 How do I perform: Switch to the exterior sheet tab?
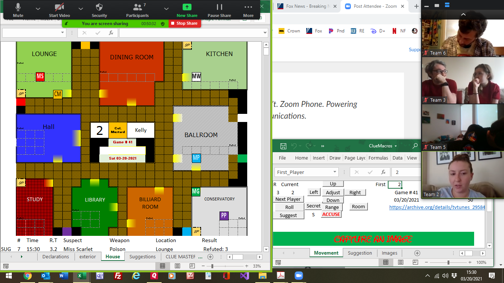click(87, 257)
